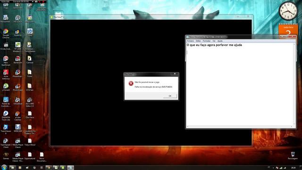The height and width of the screenshot is (170, 302).
Task: Launch PhotoScape from the desktop
Action: [18, 87]
